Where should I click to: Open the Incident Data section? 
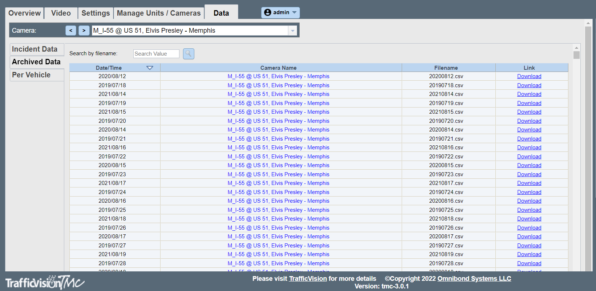tap(37, 49)
